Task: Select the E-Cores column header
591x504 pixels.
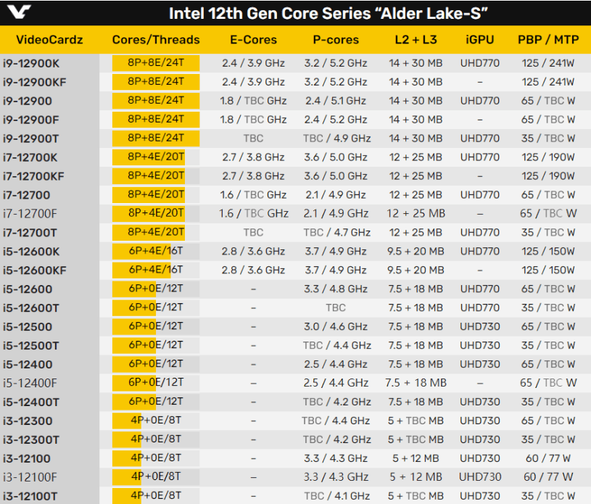Action: click(253, 40)
